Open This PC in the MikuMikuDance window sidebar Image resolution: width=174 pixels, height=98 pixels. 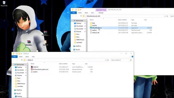click(x=77, y=50)
